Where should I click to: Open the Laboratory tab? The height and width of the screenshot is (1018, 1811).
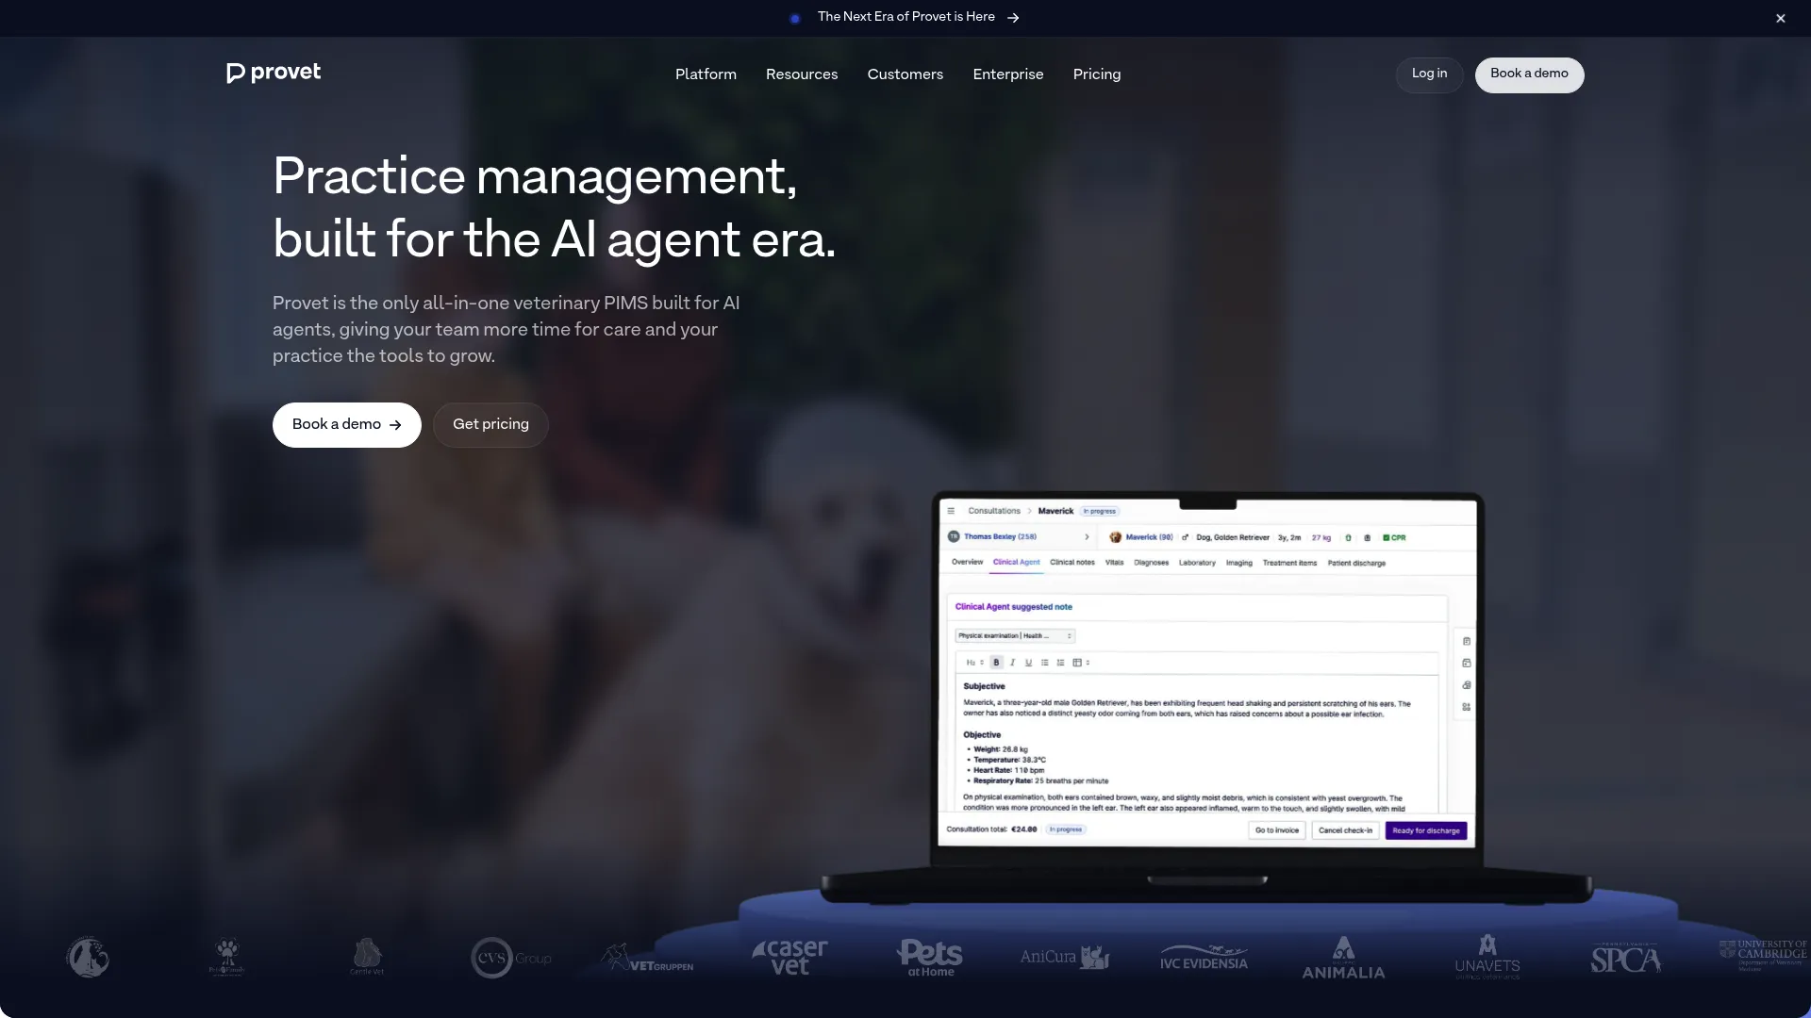1197,563
